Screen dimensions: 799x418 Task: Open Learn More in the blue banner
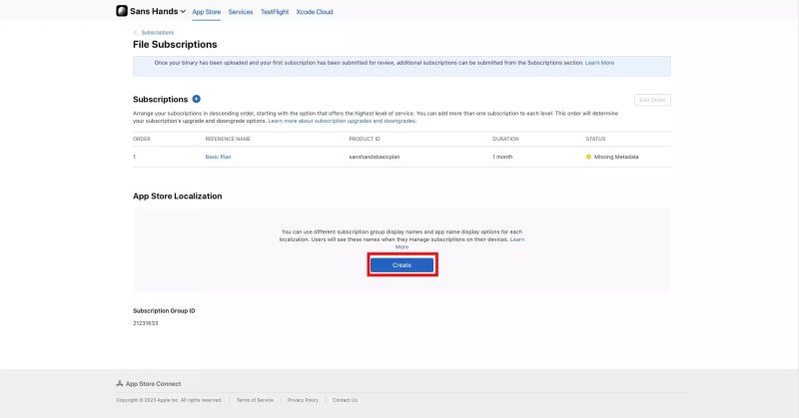[599, 63]
